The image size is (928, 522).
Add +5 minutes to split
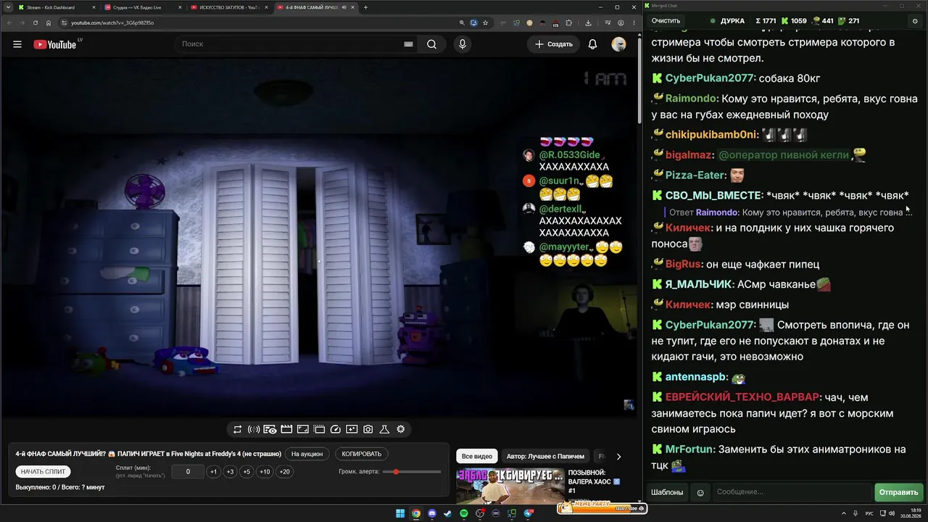[x=246, y=472]
